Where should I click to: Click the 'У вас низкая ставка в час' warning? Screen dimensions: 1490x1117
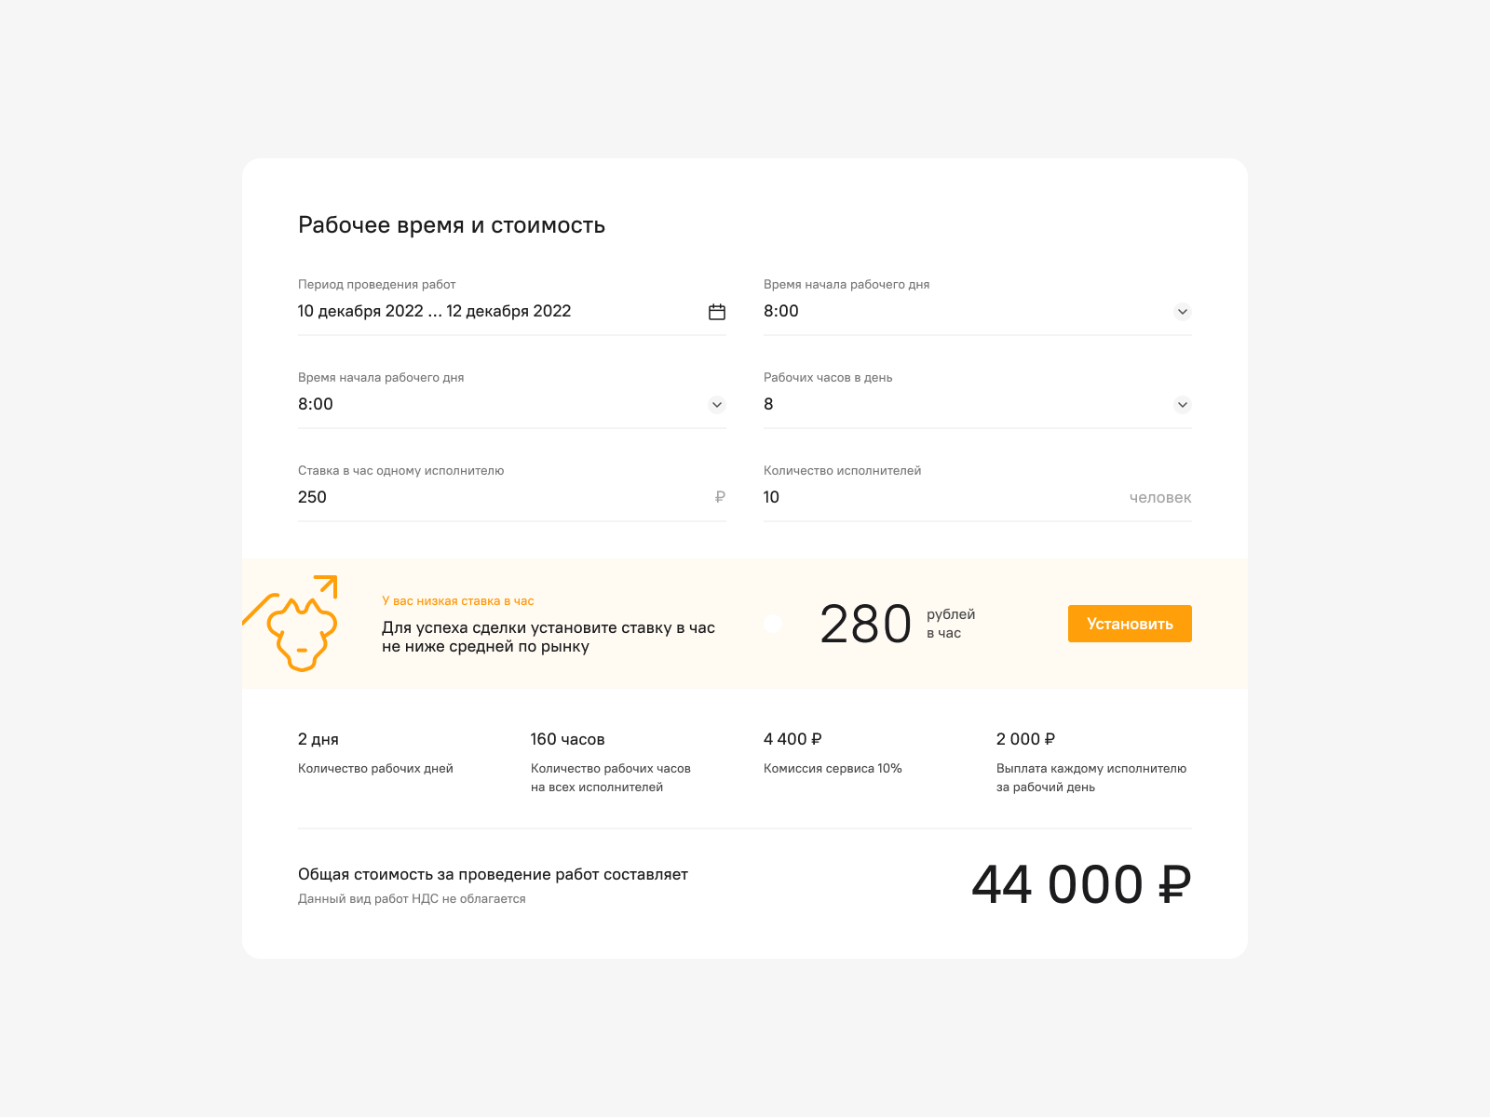[x=458, y=601]
